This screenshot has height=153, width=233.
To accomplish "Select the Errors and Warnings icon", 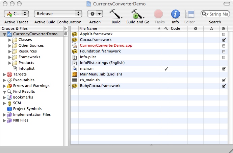I will [9, 86].
